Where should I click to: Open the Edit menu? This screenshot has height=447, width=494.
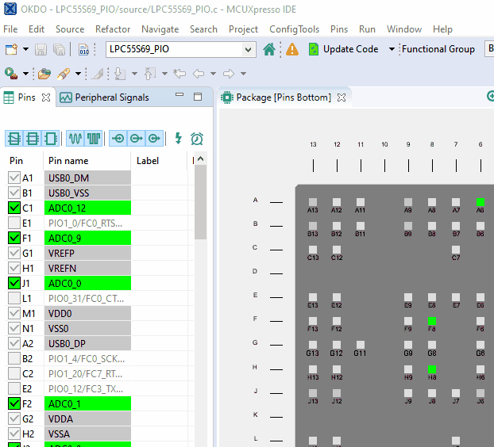pyautogui.click(x=37, y=29)
